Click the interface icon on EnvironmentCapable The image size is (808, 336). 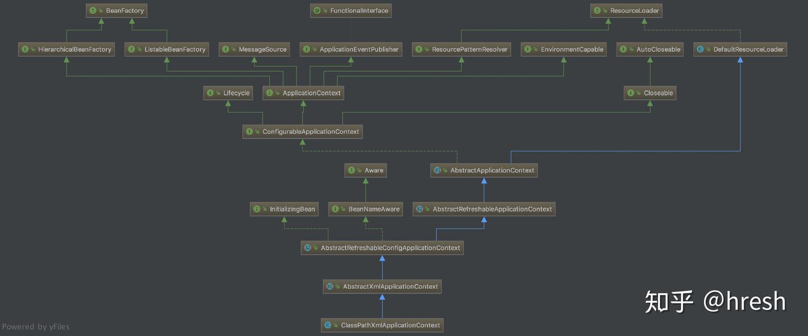point(528,49)
